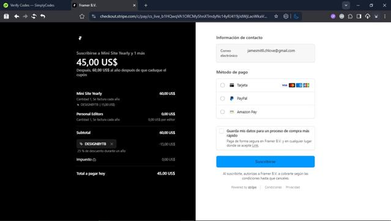This screenshot has width=391, height=221.
Task: Click the Visa card logo
Action: point(285,85)
